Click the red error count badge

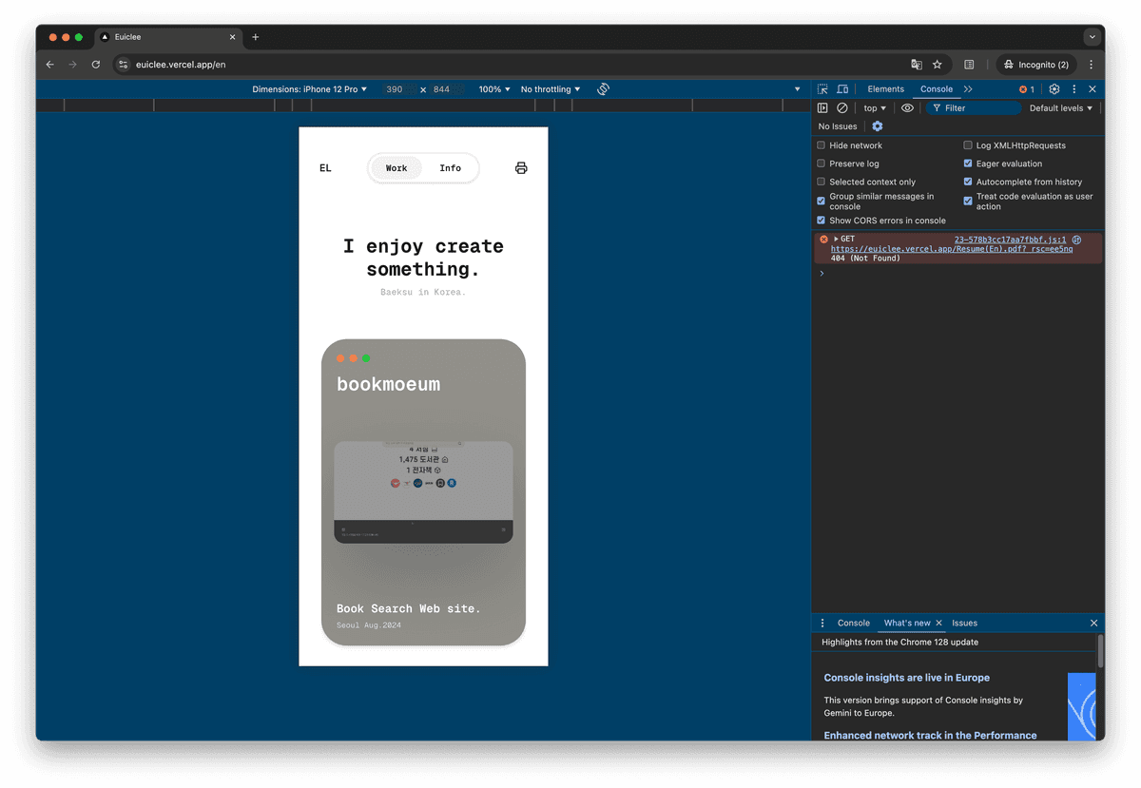[1027, 89]
